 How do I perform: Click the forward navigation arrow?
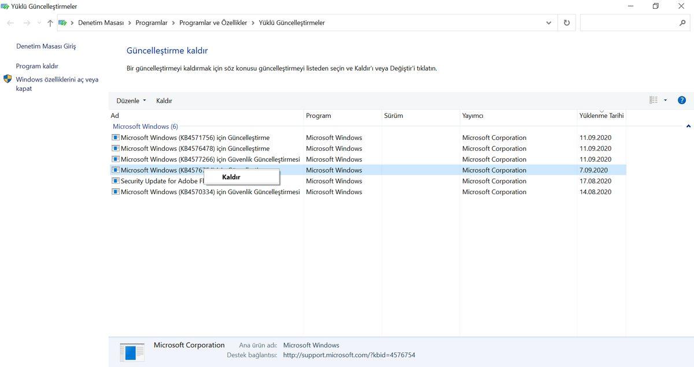pos(26,23)
